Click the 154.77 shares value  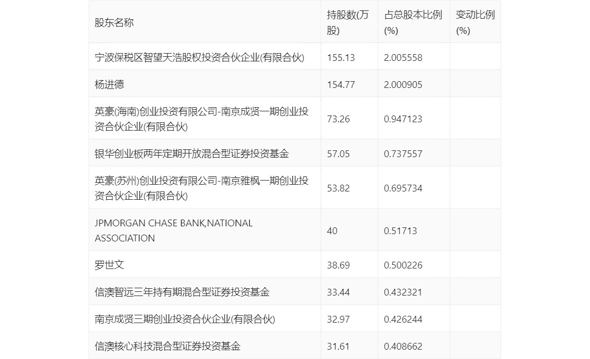[x=341, y=85]
